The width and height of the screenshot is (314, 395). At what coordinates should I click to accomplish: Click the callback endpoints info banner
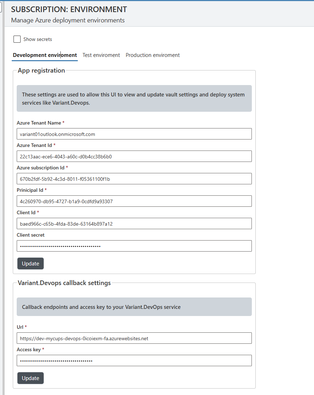click(x=134, y=307)
